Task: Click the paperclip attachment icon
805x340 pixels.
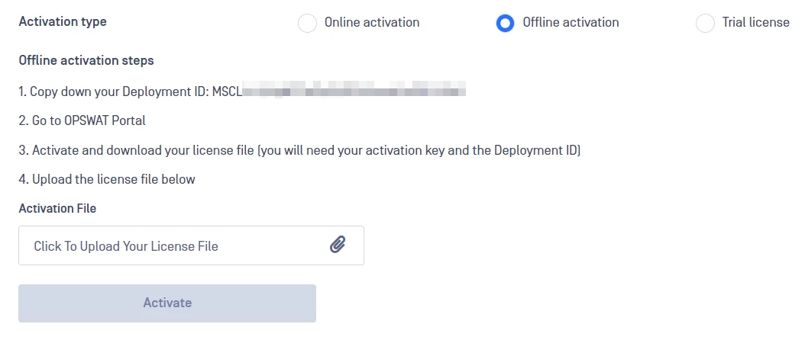Action: click(338, 245)
